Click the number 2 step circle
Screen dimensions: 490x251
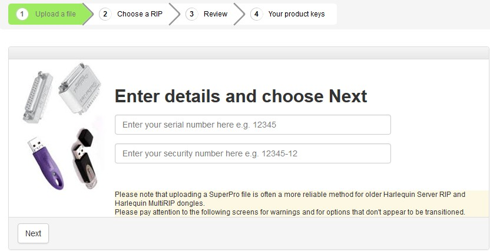point(105,14)
